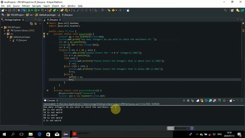245x138 pixels.
Task: Open the File menu
Action: [x=3, y=6]
